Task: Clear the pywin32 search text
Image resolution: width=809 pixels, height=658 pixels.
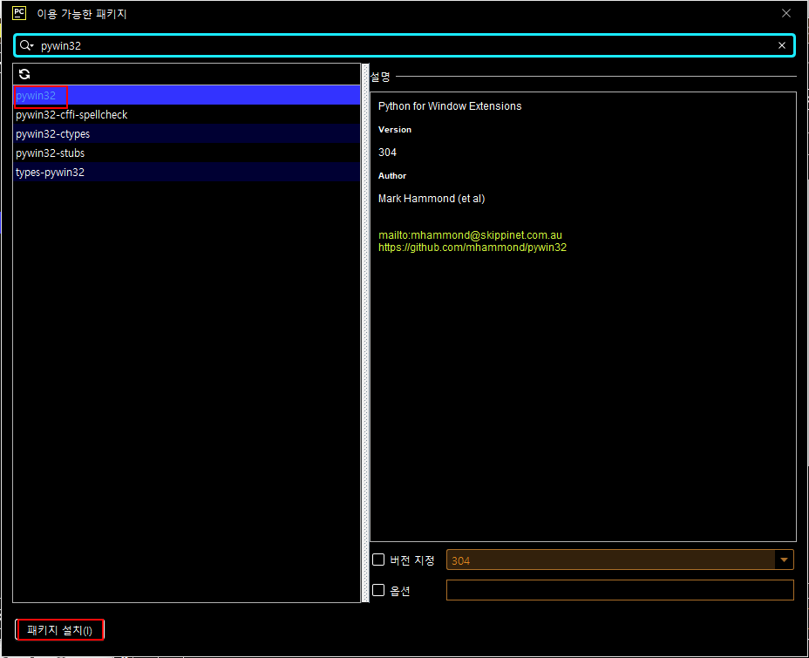Action: coord(782,45)
